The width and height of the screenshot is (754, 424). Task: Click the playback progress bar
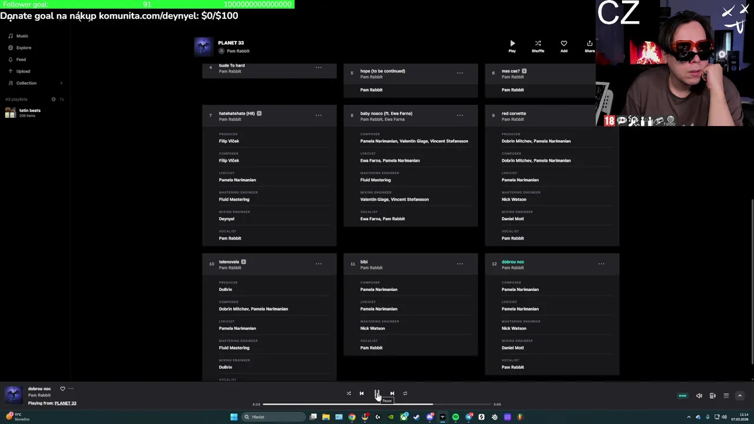pyautogui.click(x=377, y=405)
